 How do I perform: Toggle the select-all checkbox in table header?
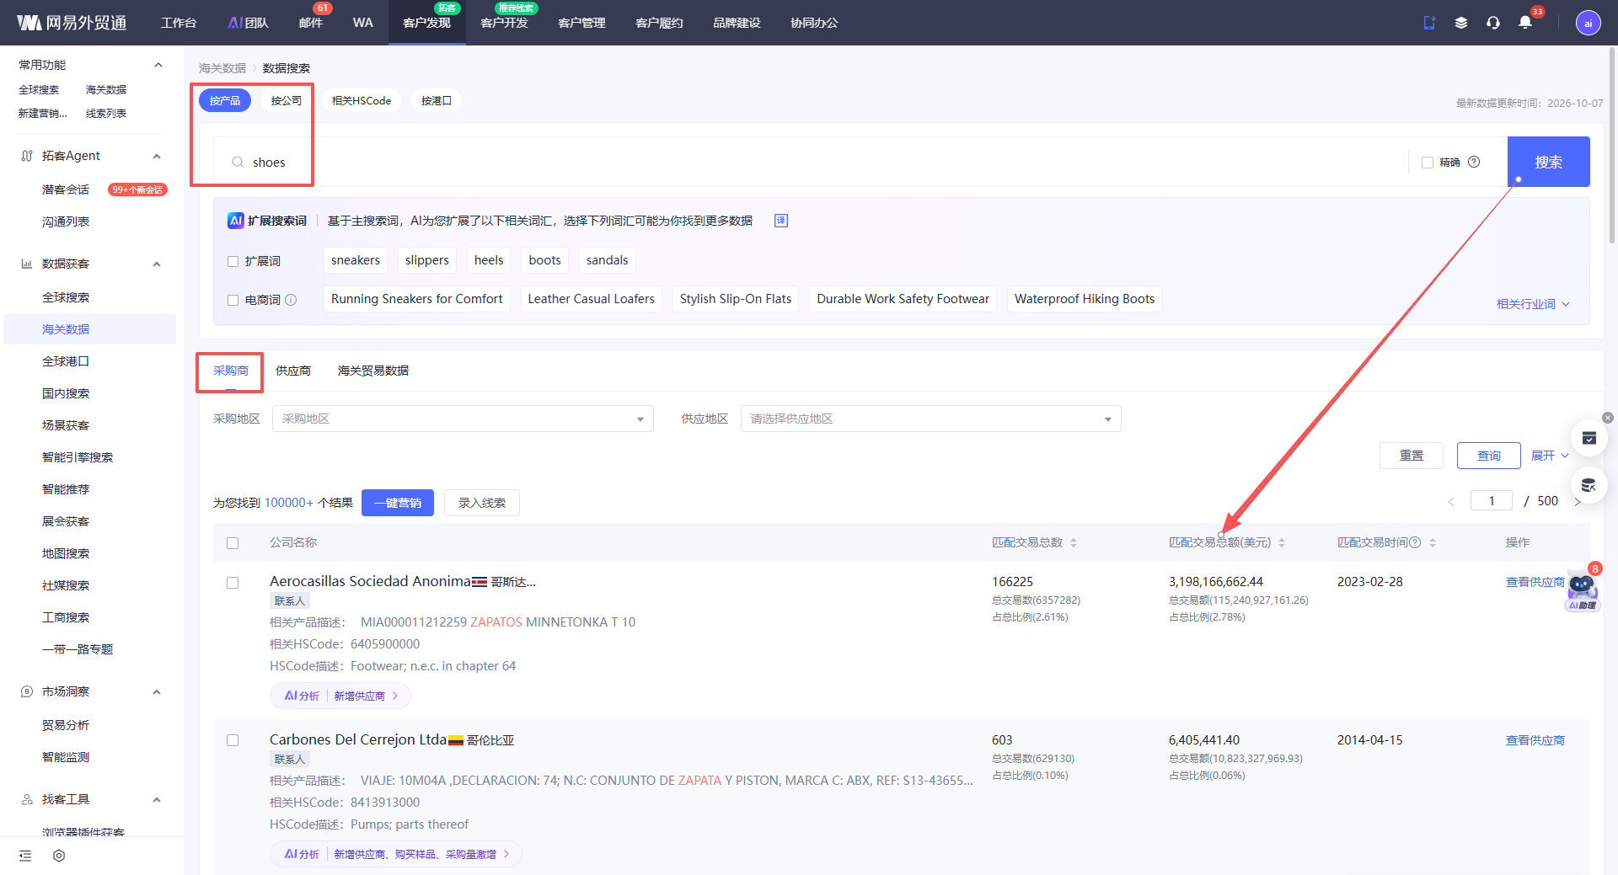(x=233, y=543)
